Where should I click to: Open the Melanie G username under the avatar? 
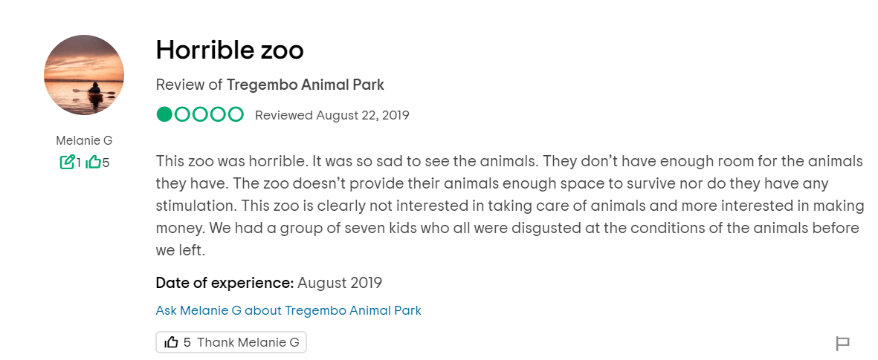tap(84, 140)
